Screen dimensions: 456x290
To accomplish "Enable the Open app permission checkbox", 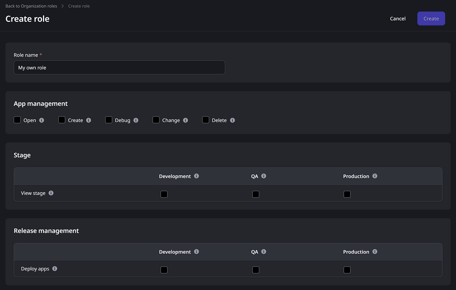I will [x=17, y=120].
